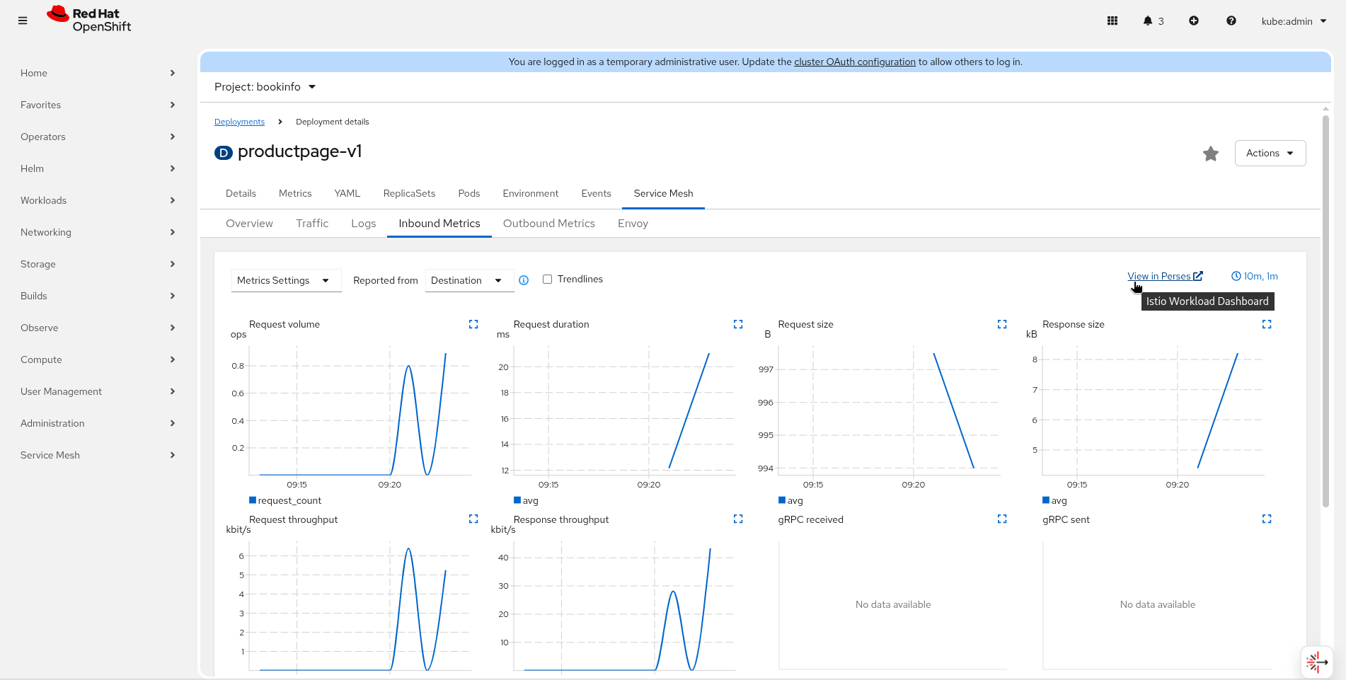Click the Reported from info icon

coord(524,280)
